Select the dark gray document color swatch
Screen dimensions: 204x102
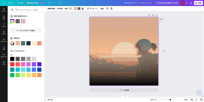point(18,21)
